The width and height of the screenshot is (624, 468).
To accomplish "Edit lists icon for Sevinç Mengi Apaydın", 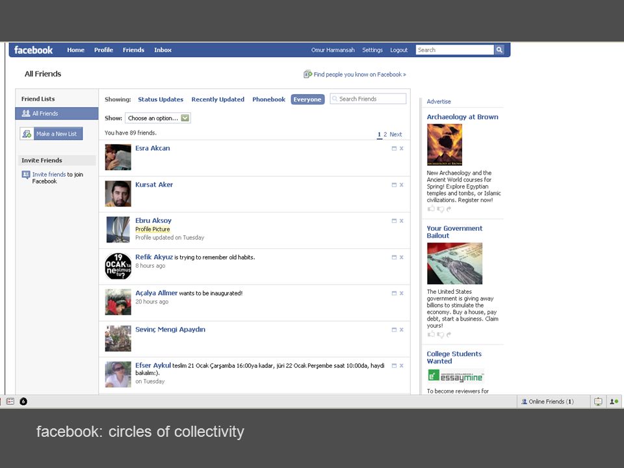I will tap(394, 330).
